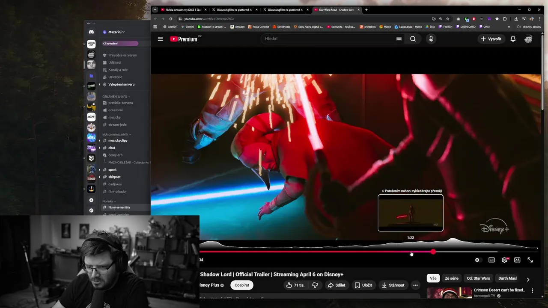548x308 pixels.
Task: Open the Vytvořit create menu
Action: [x=491, y=39]
